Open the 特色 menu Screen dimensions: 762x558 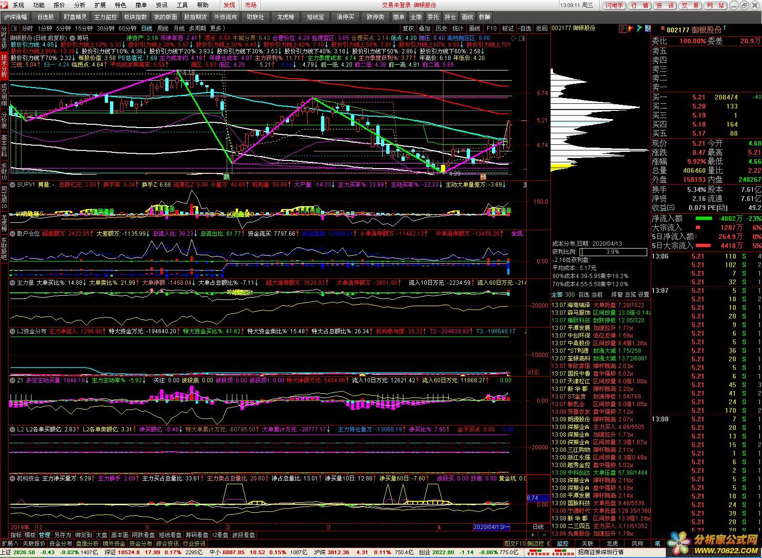[121, 5]
